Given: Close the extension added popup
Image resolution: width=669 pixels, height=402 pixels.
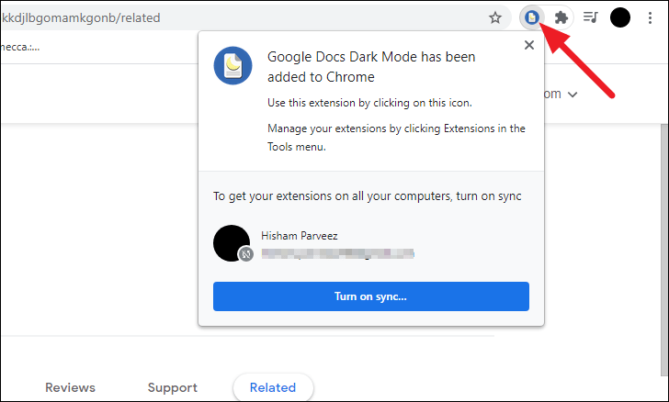Looking at the screenshot, I should [x=528, y=45].
